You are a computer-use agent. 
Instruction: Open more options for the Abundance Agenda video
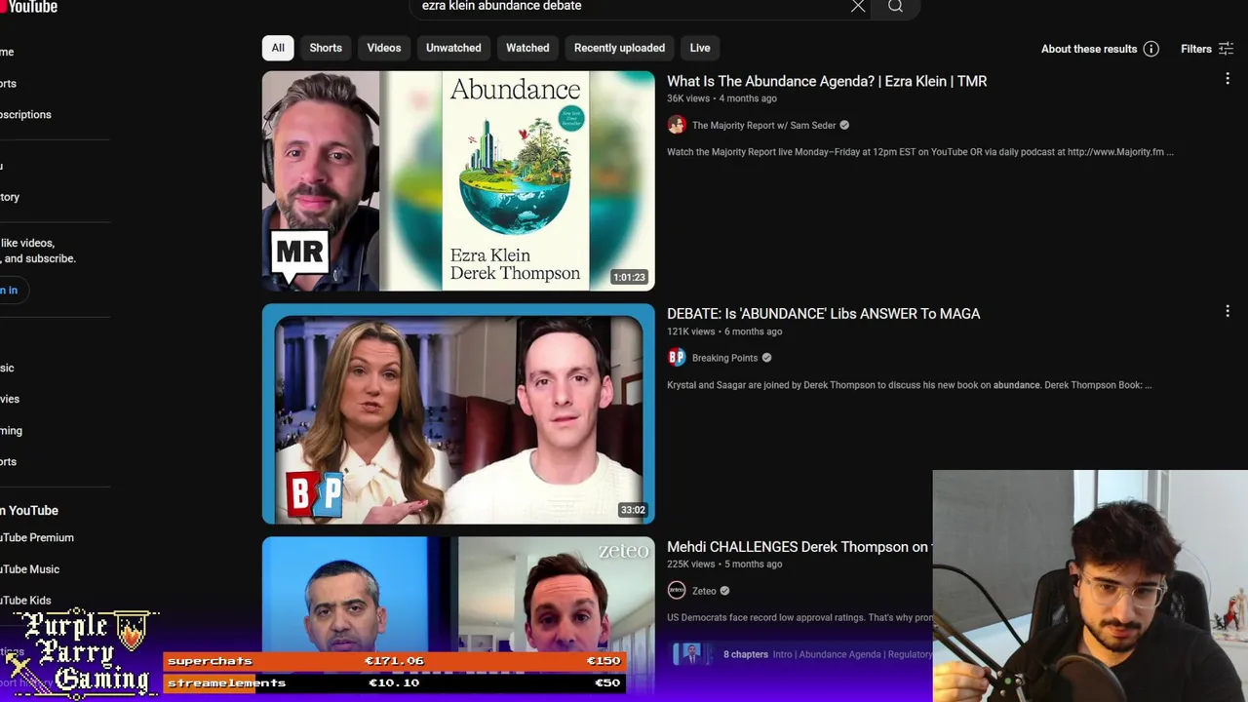1228,79
